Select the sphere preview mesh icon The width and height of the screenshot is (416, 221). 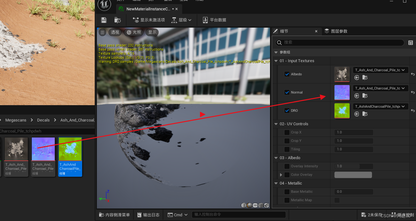[249, 205]
